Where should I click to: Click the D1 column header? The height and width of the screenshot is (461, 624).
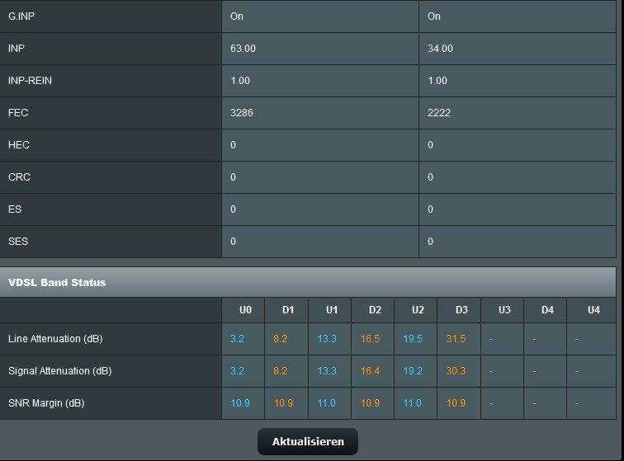coord(288,310)
